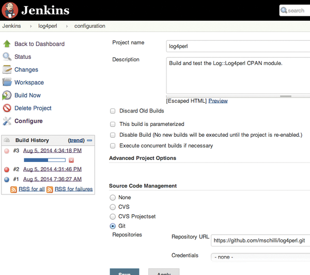Open the Credentials dropdown
Viewport: 310px width, 275px height.
pyautogui.click(x=260, y=257)
